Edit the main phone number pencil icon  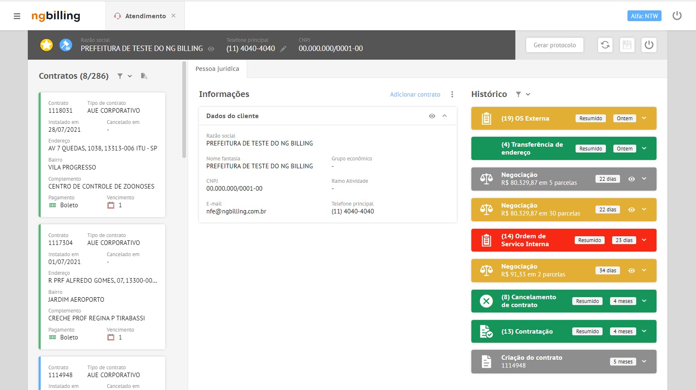click(283, 49)
